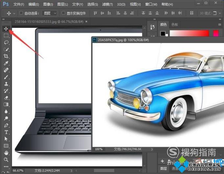Click the 66.67% zoom field

[x=18, y=171]
